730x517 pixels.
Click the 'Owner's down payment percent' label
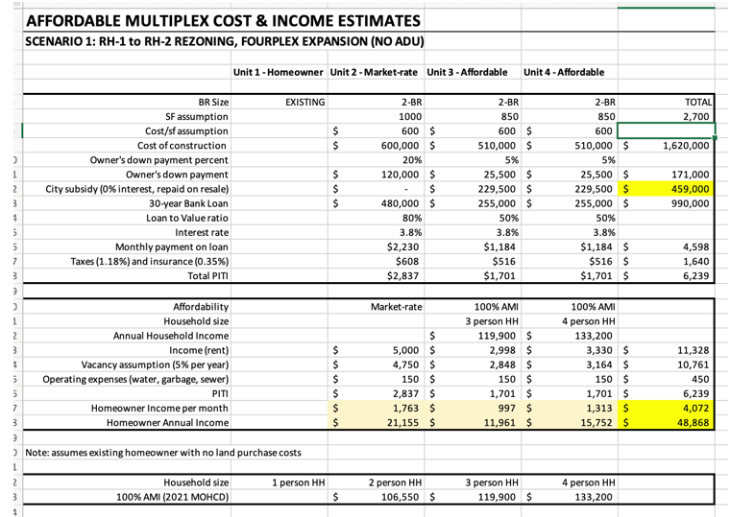click(x=158, y=159)
